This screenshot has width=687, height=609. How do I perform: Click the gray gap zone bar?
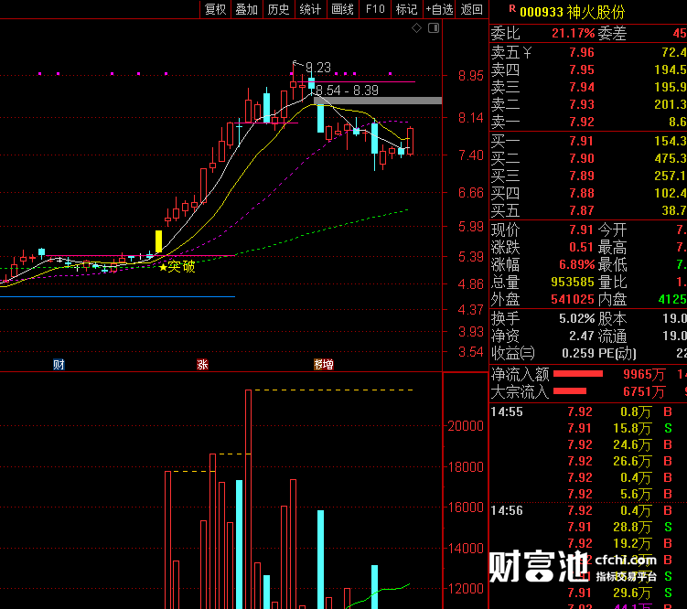[x=378, y=101]
